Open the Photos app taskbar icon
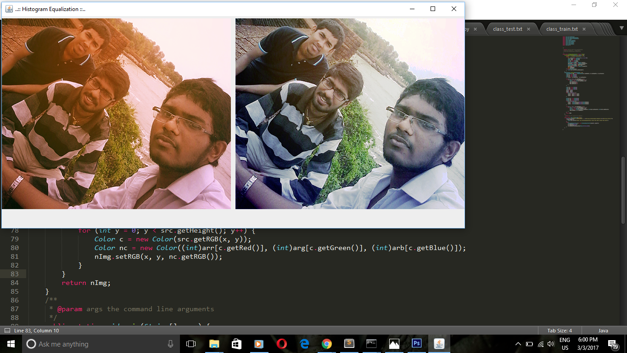Screen dimensions: 627x353 [394, 344]
